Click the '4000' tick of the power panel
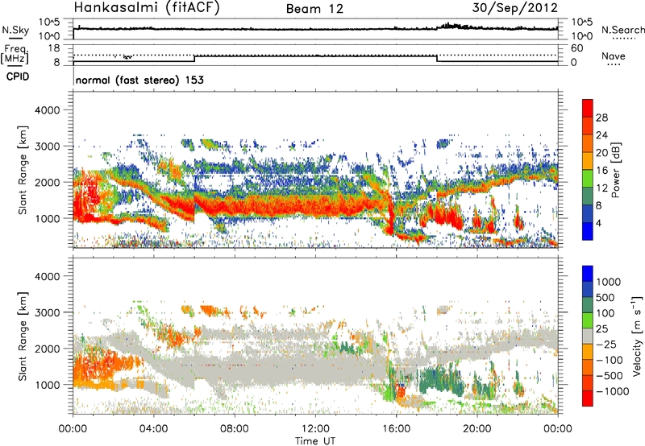The width and height of the screenshot is (645, 446). pyautogui.click(x=48, y=110)
